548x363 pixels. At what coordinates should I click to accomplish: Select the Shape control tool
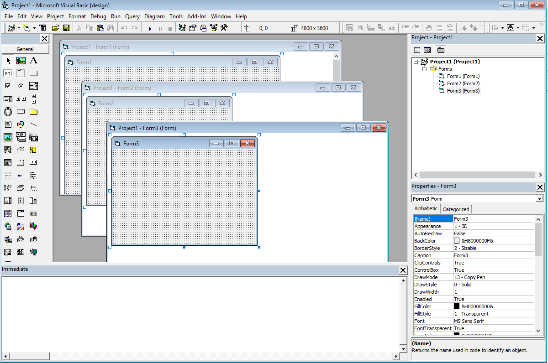coord(21,124)
